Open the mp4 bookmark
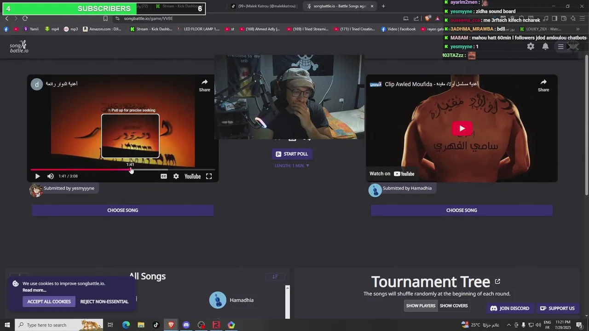Viewport: 589px width, 331px height. click(x=52, y=29)
